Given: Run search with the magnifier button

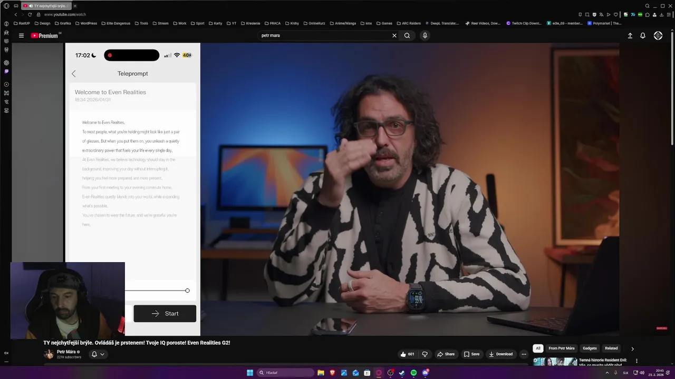Looking at the screenshot, I should click(x=407, y=36).
